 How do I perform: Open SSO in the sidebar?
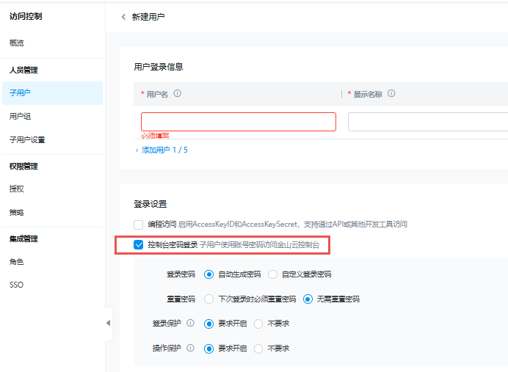pos(17,285)
